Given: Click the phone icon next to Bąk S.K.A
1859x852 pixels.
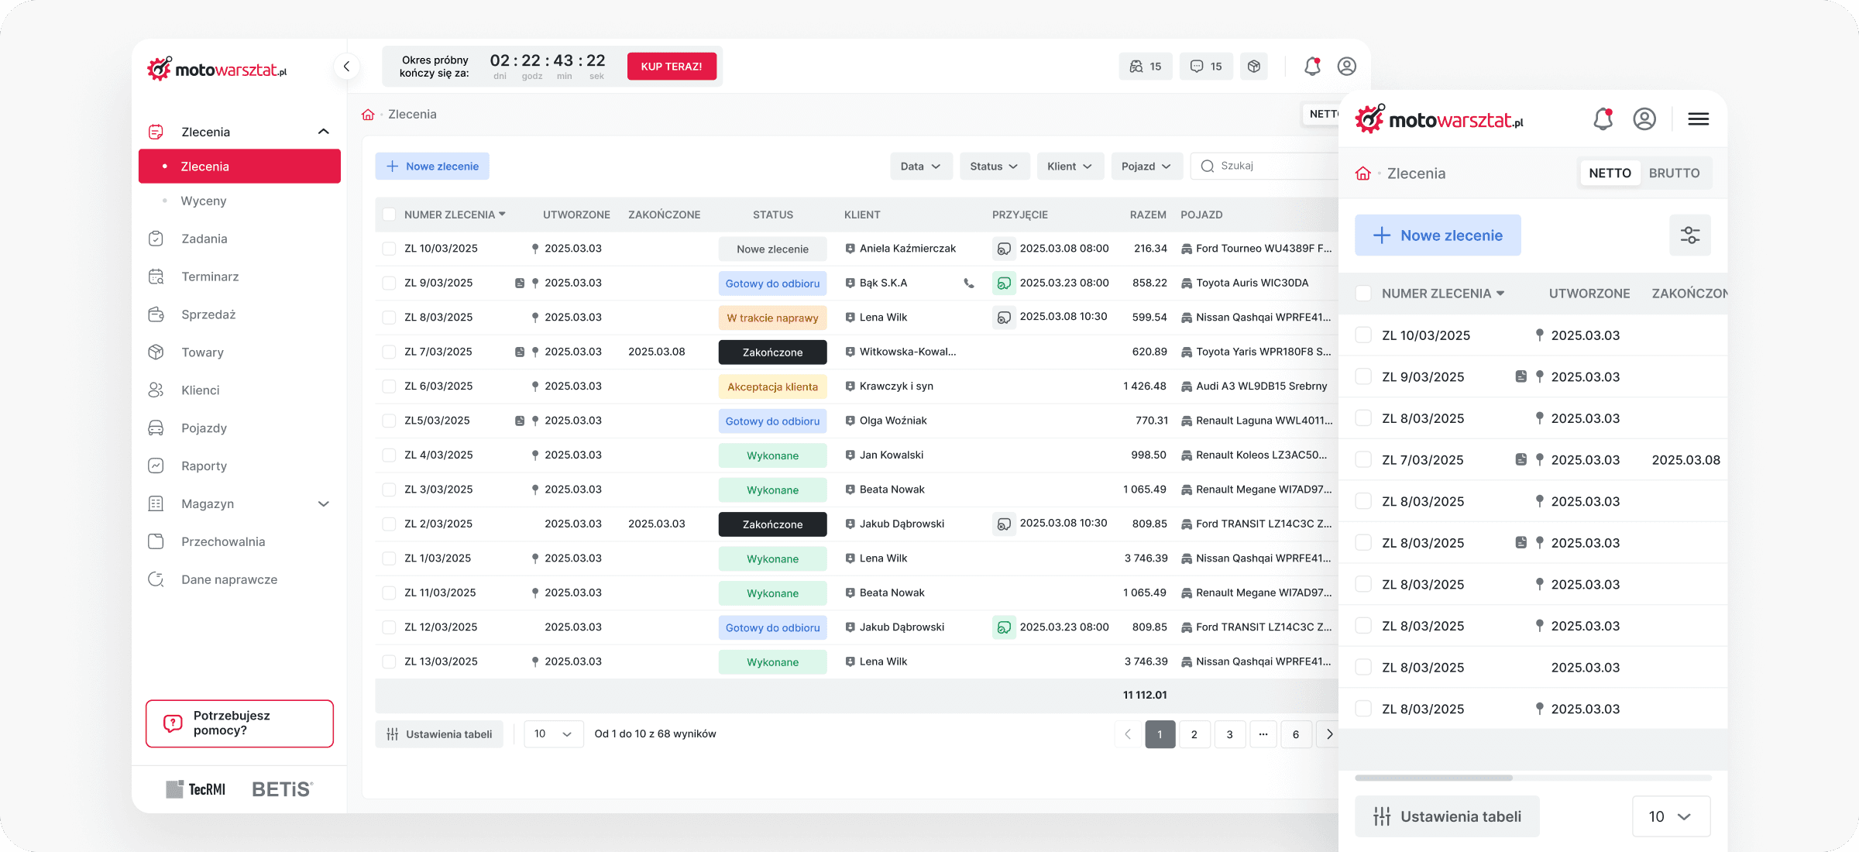Looking at the screenshot, I should (x=968, y=283).
